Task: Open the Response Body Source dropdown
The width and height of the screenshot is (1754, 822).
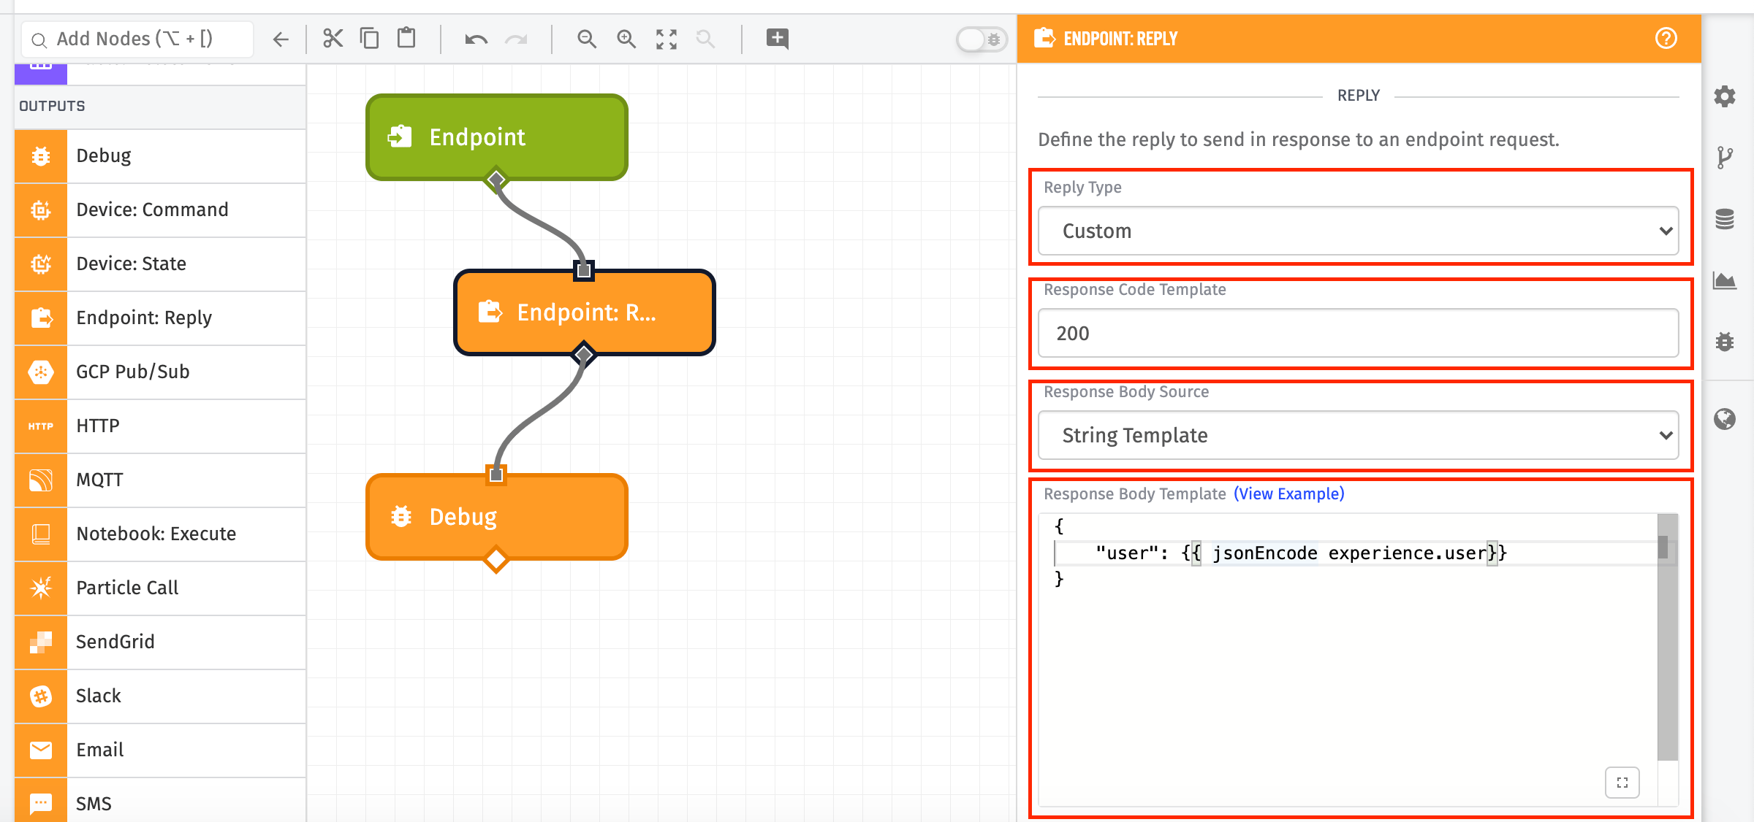Action: point(1359,435)
